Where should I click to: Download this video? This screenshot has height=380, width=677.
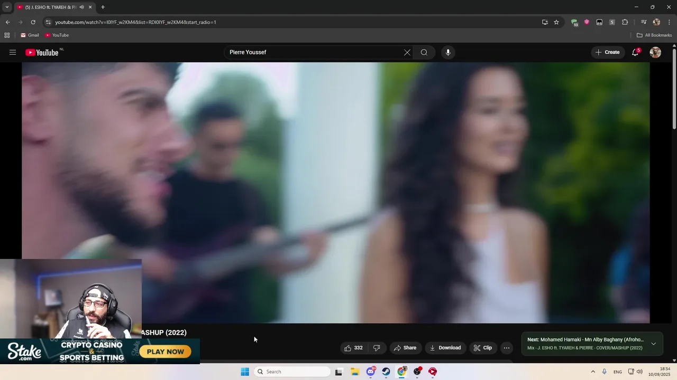pos(445,348)
